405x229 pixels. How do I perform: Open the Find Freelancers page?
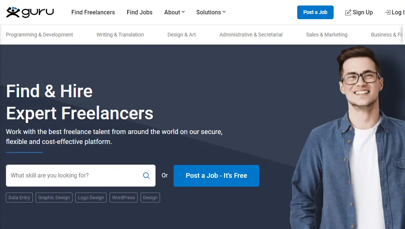pos(93,12)
